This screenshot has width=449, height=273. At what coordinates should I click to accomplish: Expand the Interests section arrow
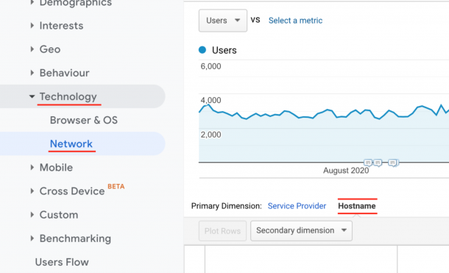coord(32,26)
